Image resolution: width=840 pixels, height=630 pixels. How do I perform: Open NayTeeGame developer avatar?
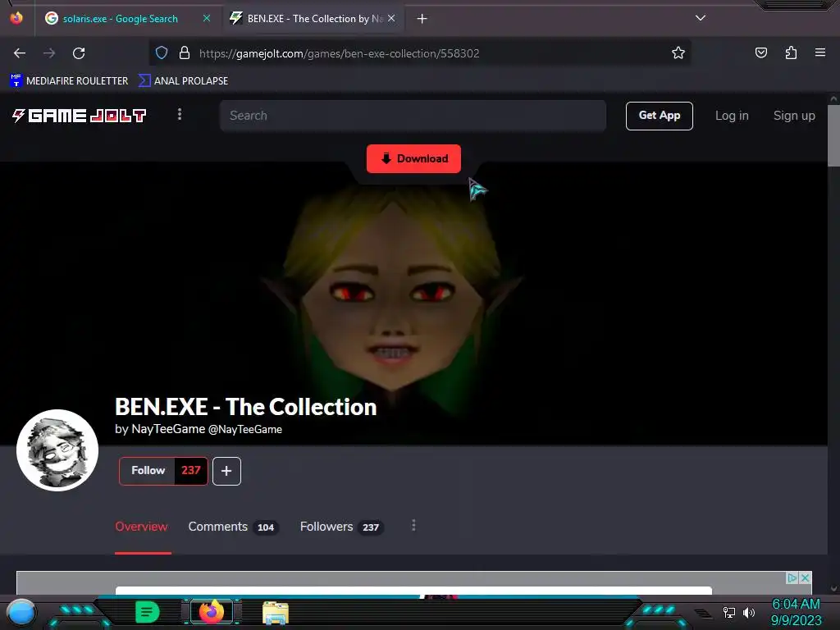57,450
